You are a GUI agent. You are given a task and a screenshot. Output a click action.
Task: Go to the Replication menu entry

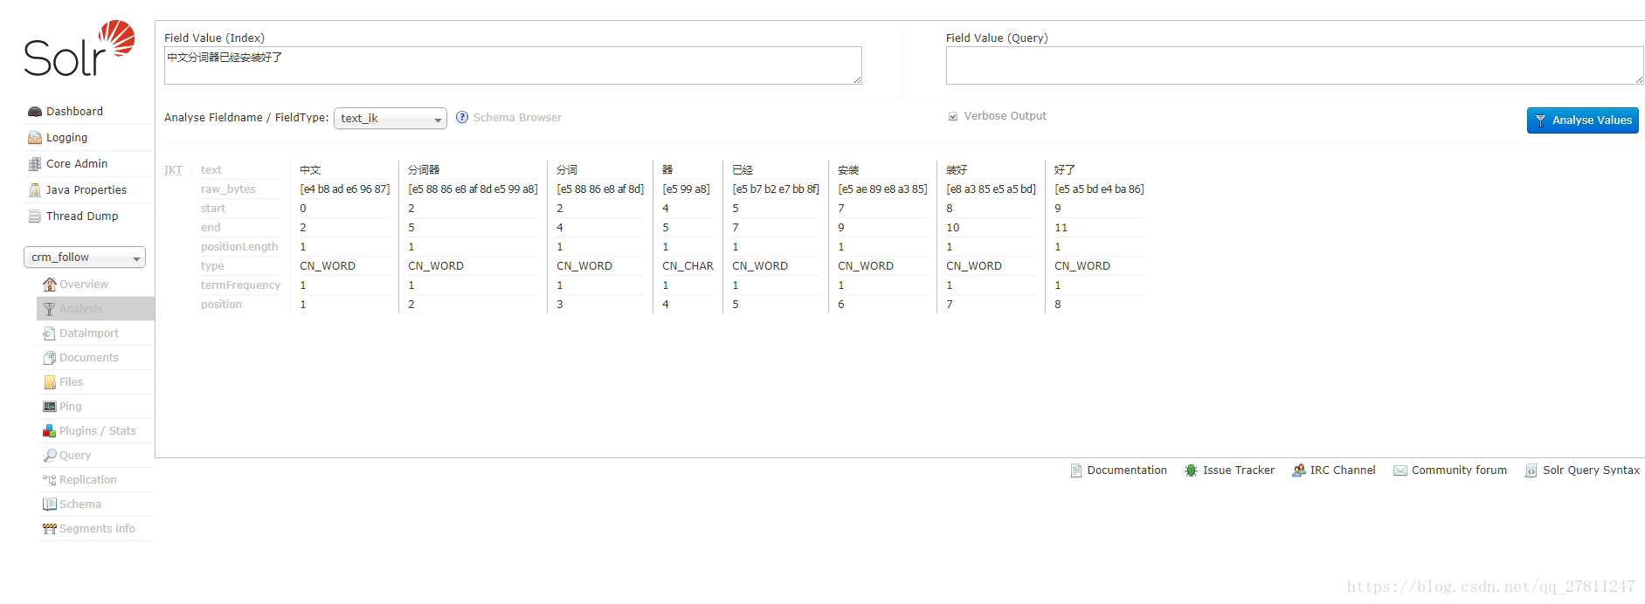pos(87,480)
